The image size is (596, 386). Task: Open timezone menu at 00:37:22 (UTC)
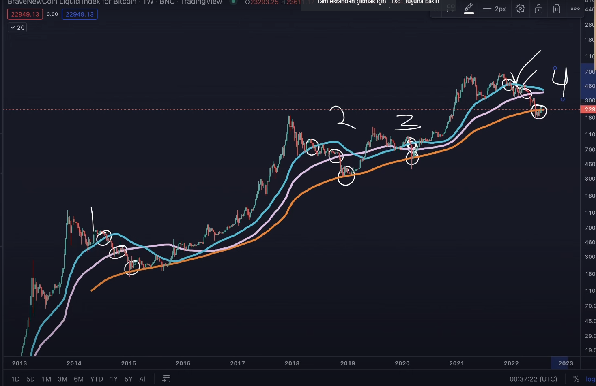coord(534,379)
